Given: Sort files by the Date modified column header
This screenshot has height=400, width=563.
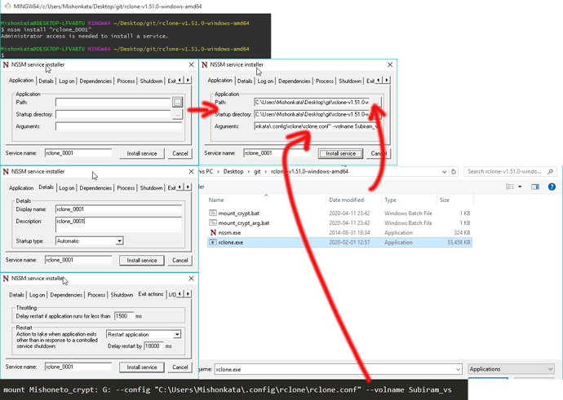Looking at the screenshot, I should click(x=347, y=200).
